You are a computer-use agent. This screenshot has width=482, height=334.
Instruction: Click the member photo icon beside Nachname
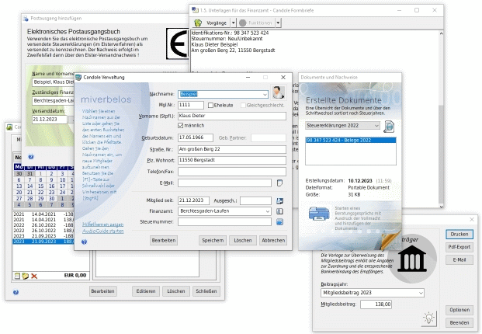click(x=278, y=92)
